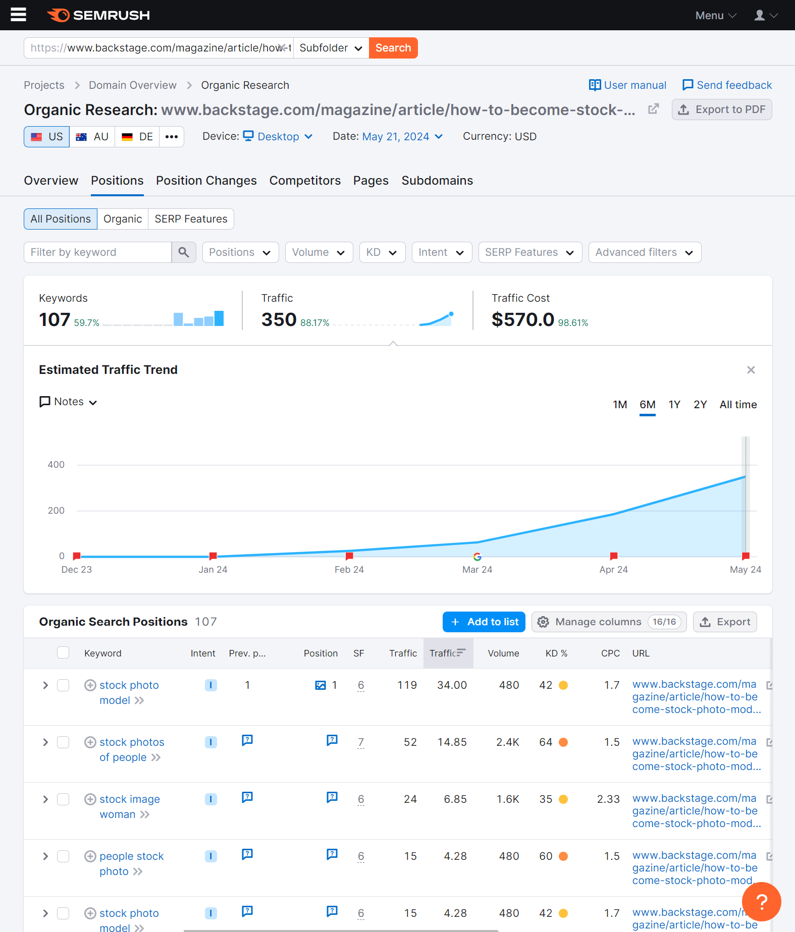This screenshot has height=932, width=795.
Task: Click the keyword filter search magnifier
Action: tap(184, 252)
